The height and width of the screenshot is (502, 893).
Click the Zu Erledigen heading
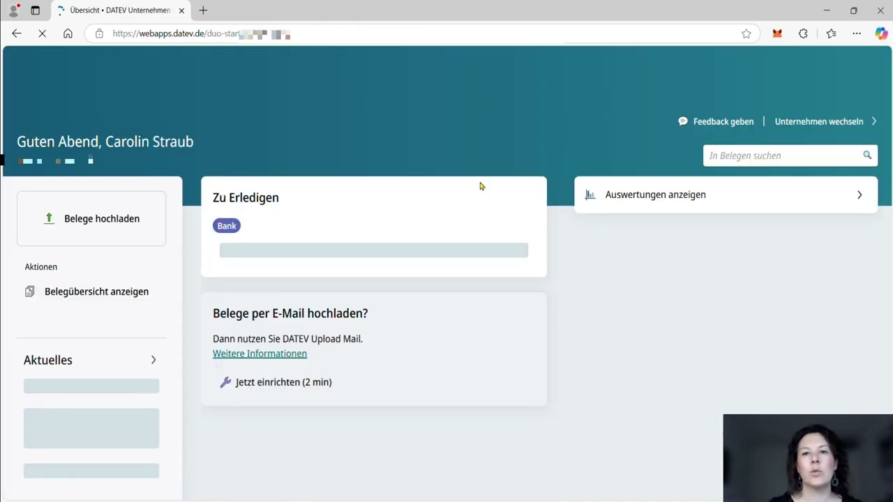(246, 197)
